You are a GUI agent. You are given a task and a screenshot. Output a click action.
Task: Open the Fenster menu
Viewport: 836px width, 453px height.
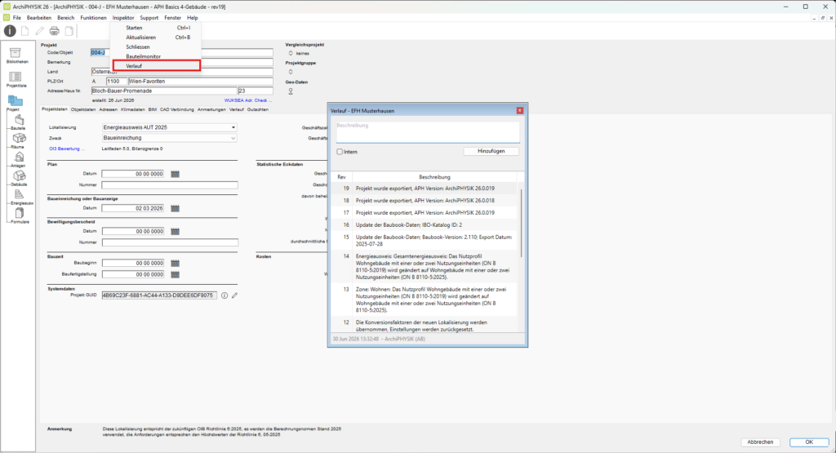tap(173, 18)
